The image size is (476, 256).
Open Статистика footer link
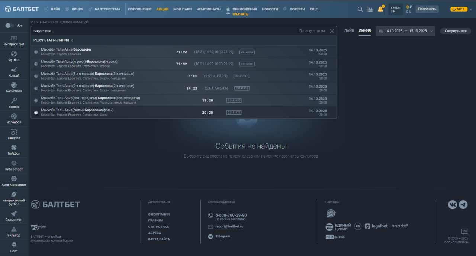click(x=158, y=227)
